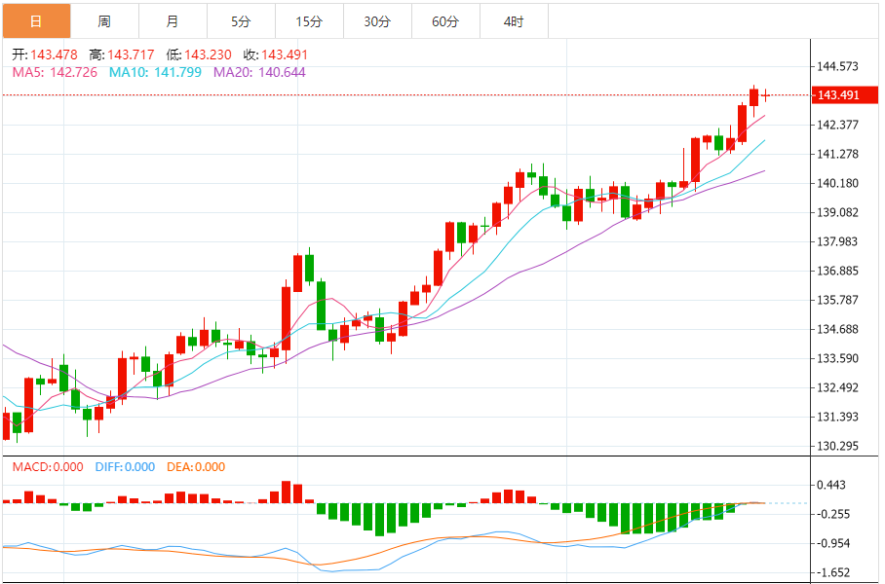Select the 60分 interval tab
This screenshot has height=584, width=885.
tap(445, 20)
